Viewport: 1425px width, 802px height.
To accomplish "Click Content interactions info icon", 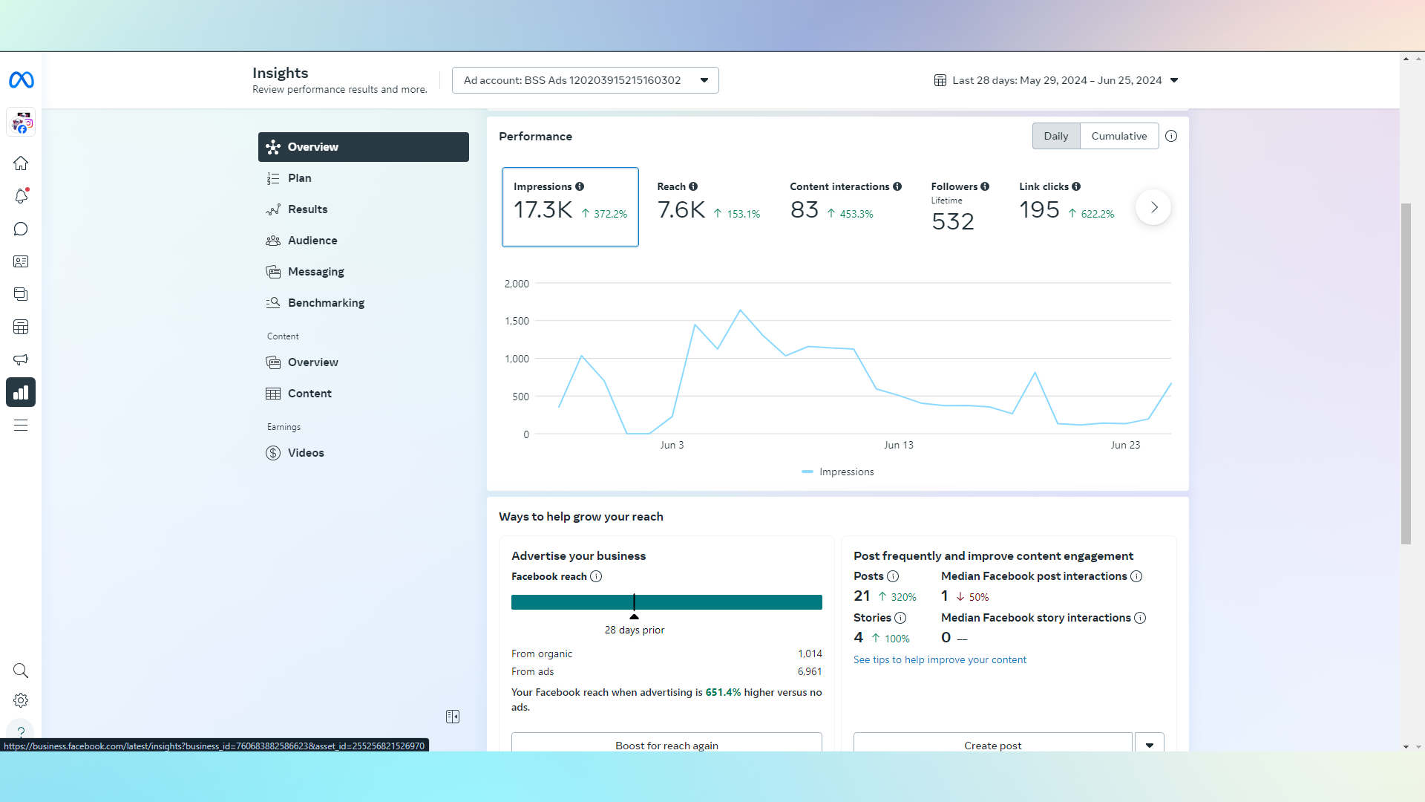I will (x=897, y=186).
